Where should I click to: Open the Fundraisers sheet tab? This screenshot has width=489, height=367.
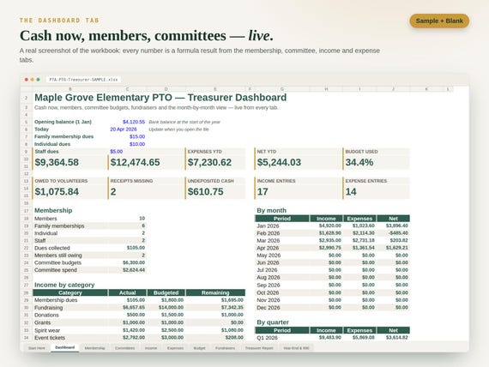coord(225,348)
